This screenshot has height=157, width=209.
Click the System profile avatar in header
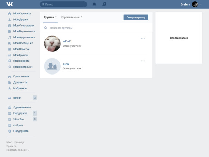[x=195, y=4]
